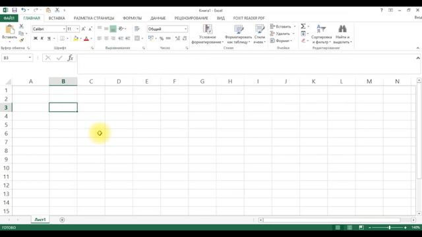The height and width of the screenshot is (237, 422).
Task: Apply font color with red A icon
Action: [x=86, y=38]
